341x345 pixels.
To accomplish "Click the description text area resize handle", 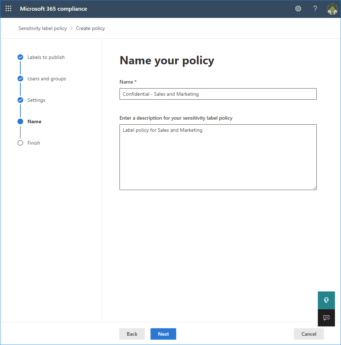I will click(x=315, y=188).
